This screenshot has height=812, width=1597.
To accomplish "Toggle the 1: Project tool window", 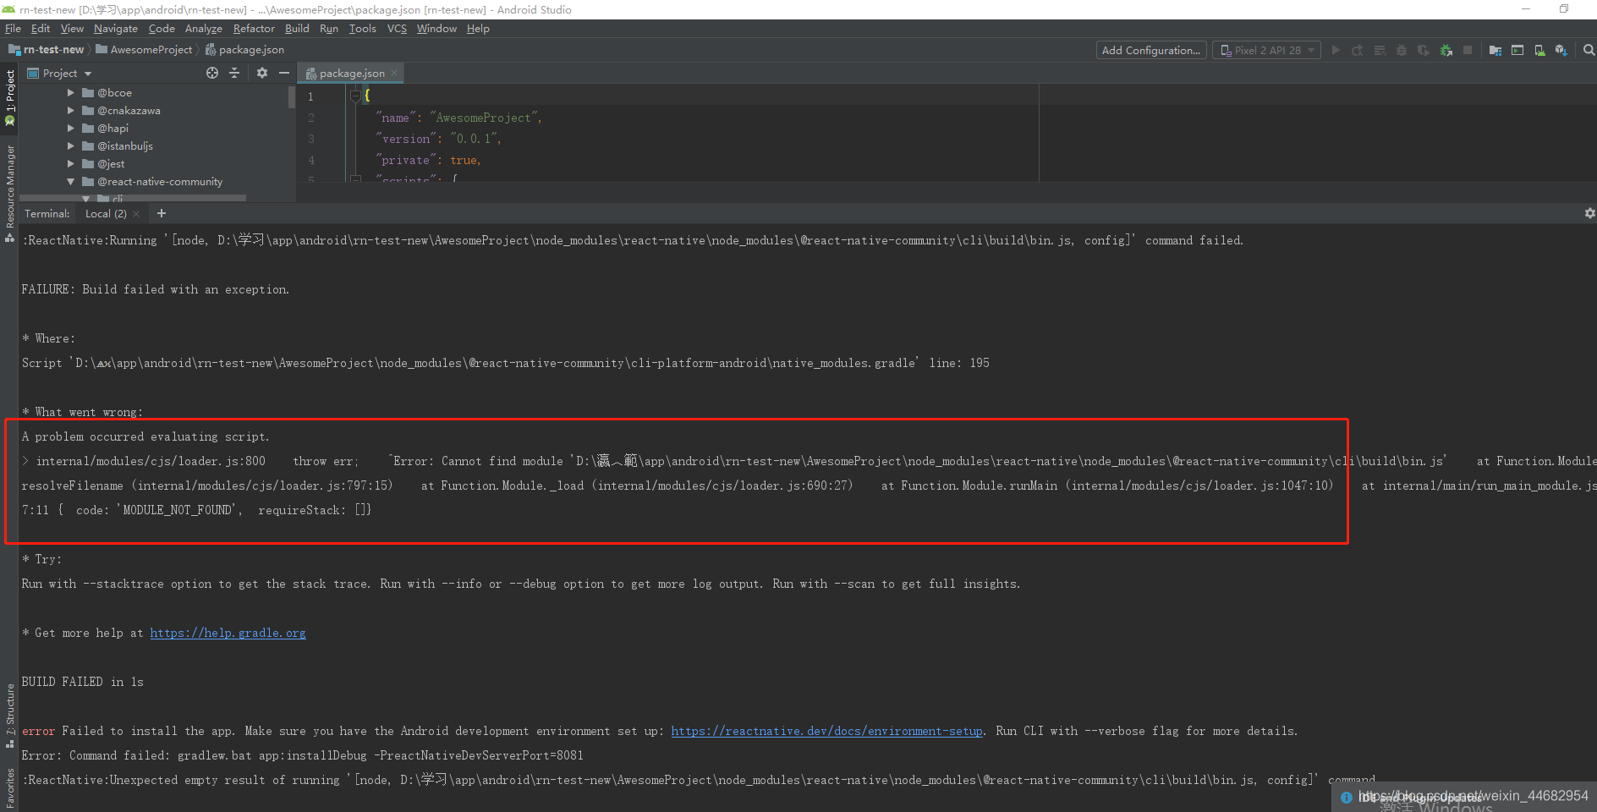I will [x=10, y=98].
